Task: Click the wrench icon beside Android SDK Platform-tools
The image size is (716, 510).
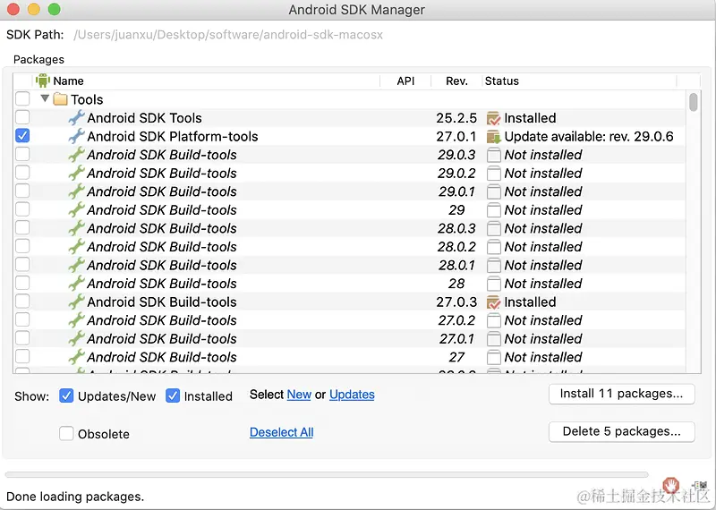Action: tap(76, 137)
